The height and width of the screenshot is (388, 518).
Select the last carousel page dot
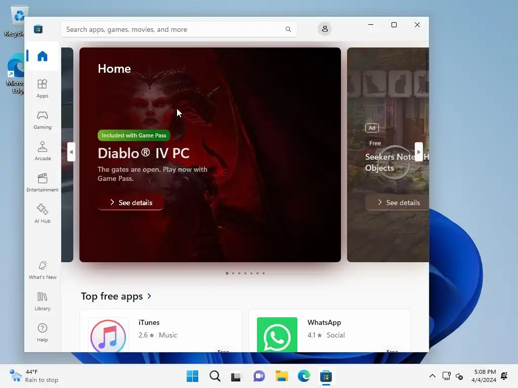pos(263,273)
